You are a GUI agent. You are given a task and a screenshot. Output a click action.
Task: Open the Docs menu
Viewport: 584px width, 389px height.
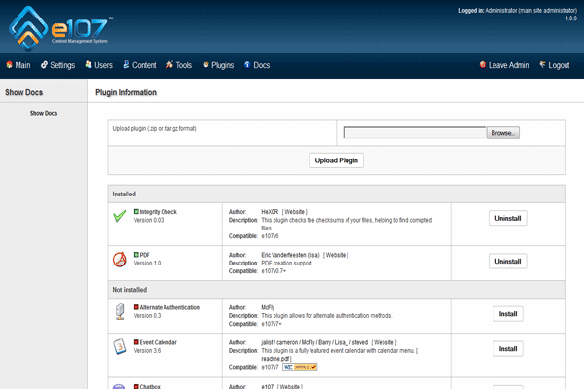pyautogui.click(x=257, y=65)
